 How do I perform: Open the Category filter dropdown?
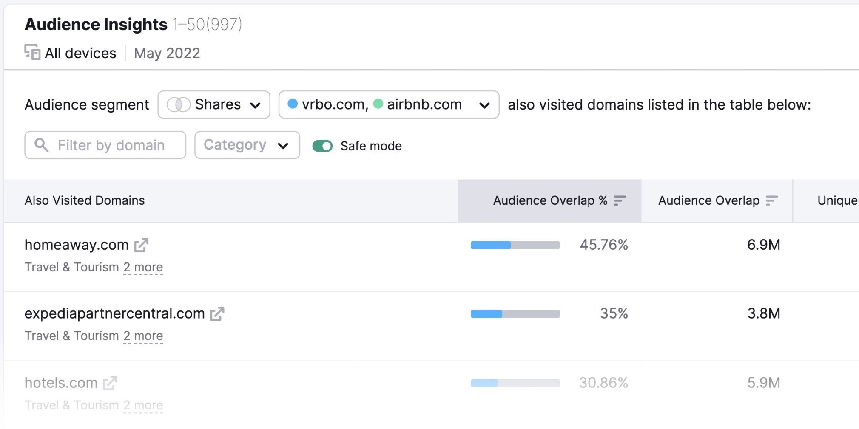point(247,145)
